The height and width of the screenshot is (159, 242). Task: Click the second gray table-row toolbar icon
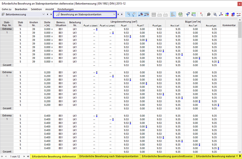pyautogui.click(x=165, y=15)
